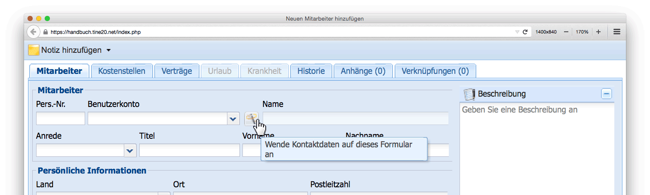
Task: Open the Anhänge (0) tab
Action: (363, 71)
